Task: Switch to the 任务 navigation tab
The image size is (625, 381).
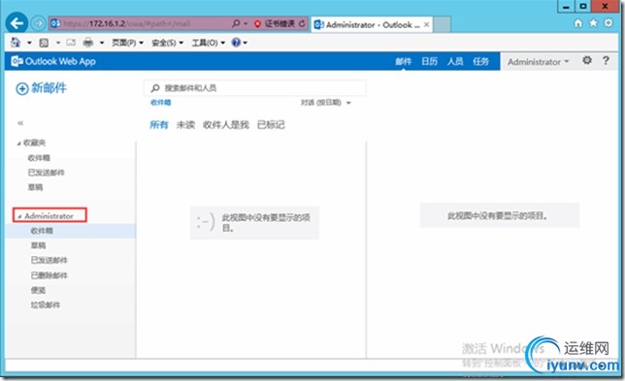Action: [480, 62]
